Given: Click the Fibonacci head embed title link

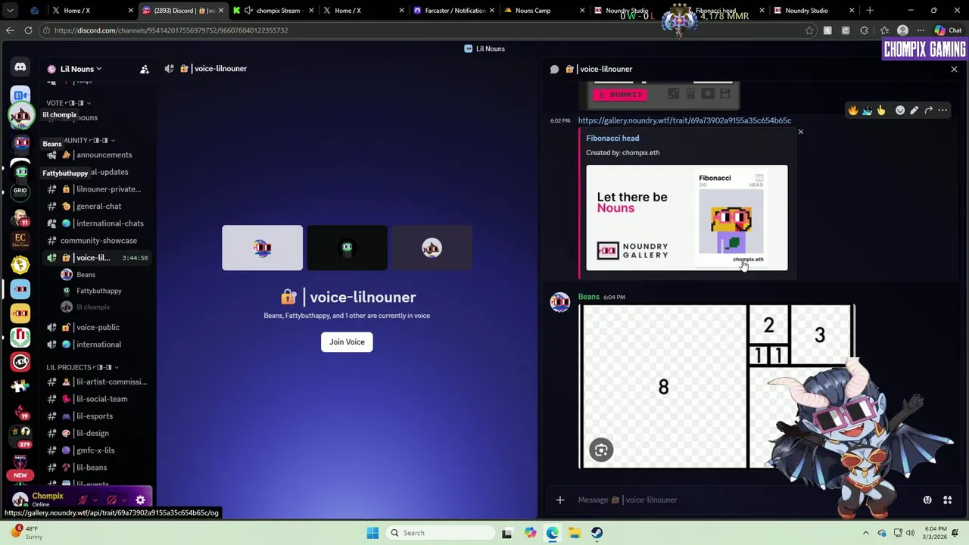Looking at the screenshot, I should point(612,139).
